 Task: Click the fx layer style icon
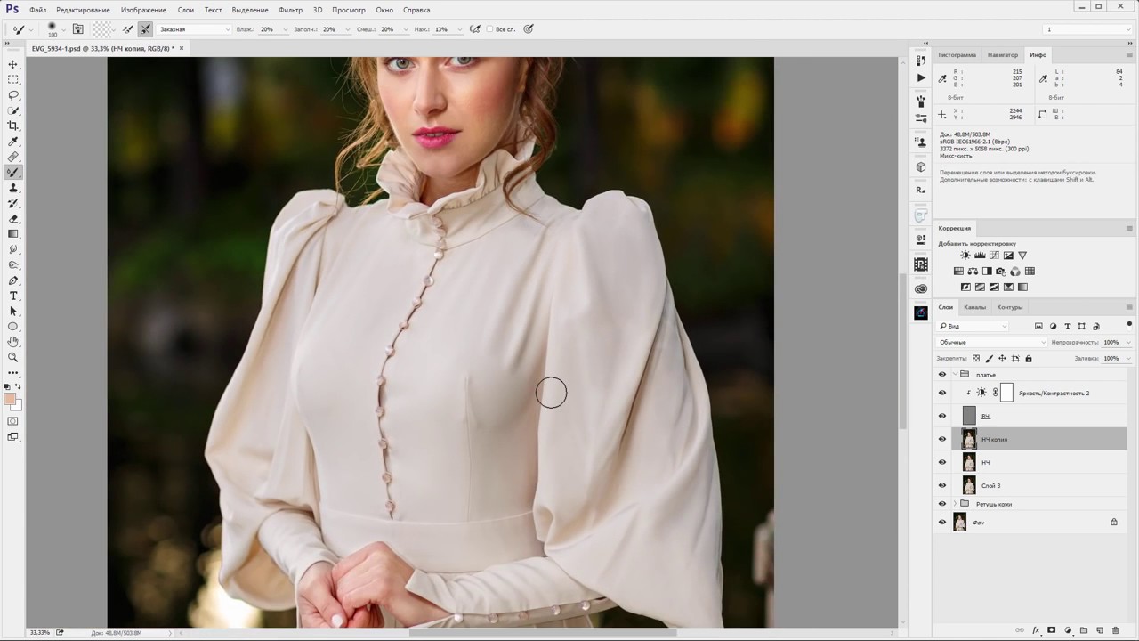(1036, 630)
